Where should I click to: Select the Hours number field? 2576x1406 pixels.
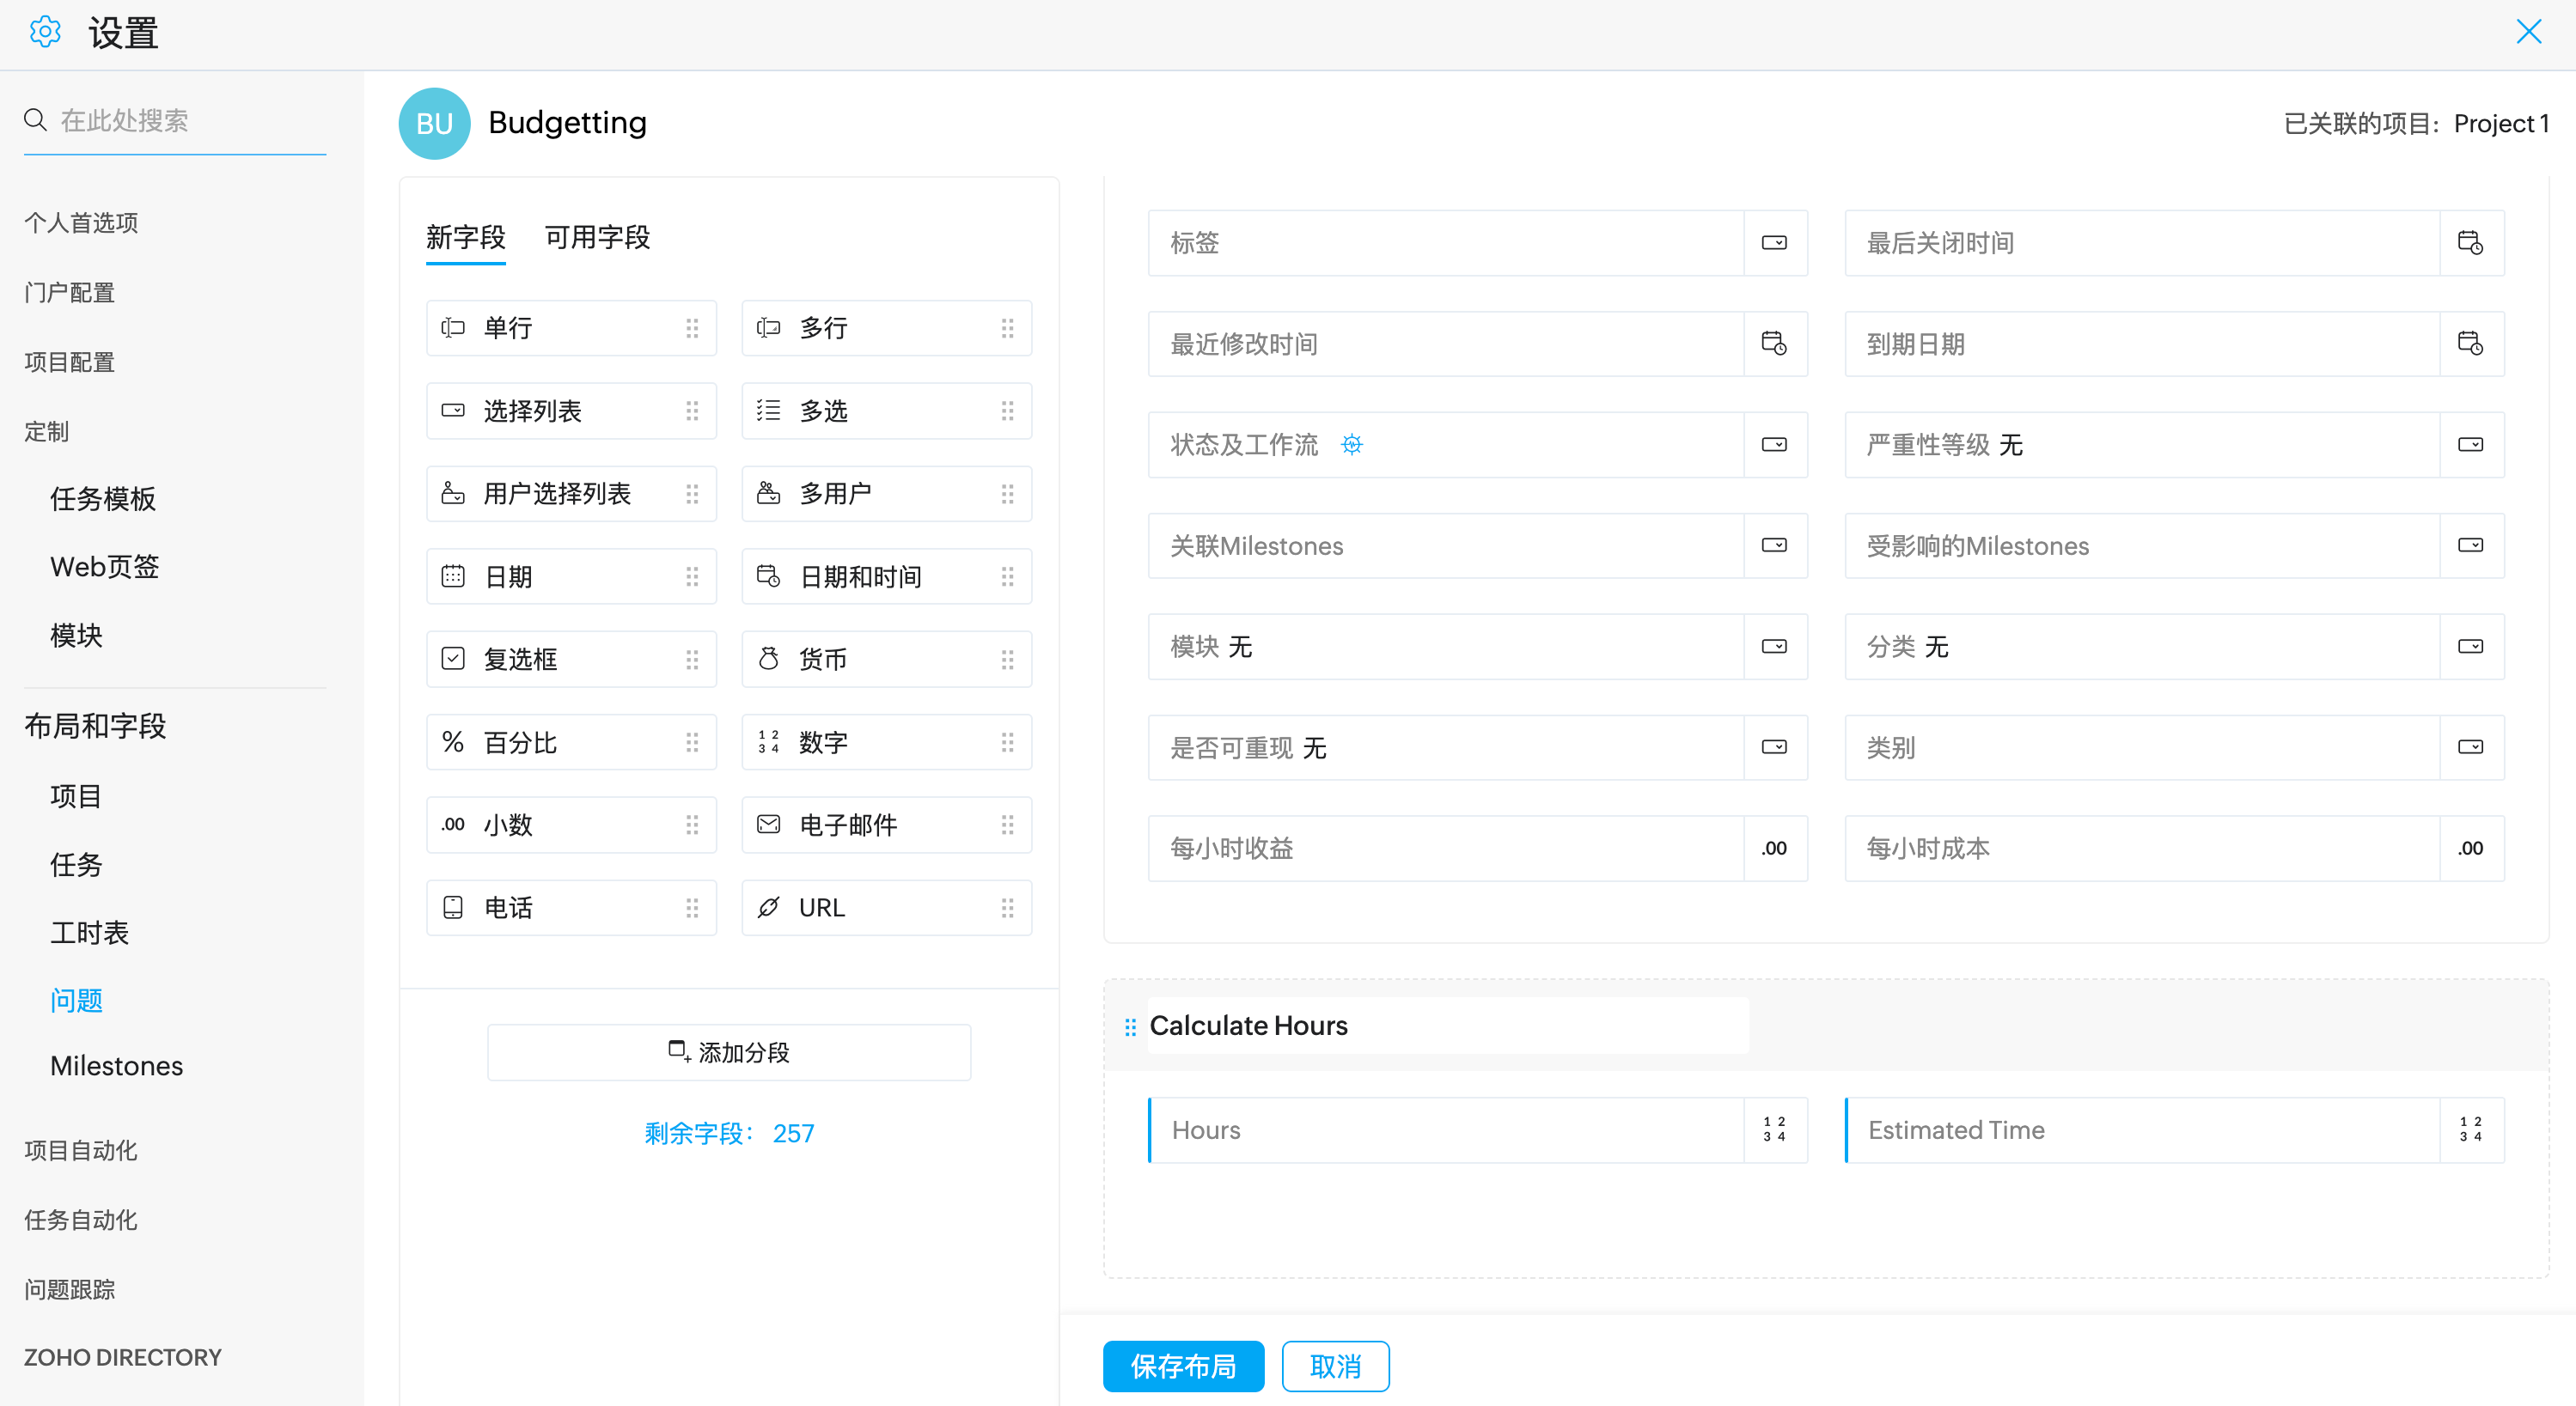(x=1445, y=1130)
